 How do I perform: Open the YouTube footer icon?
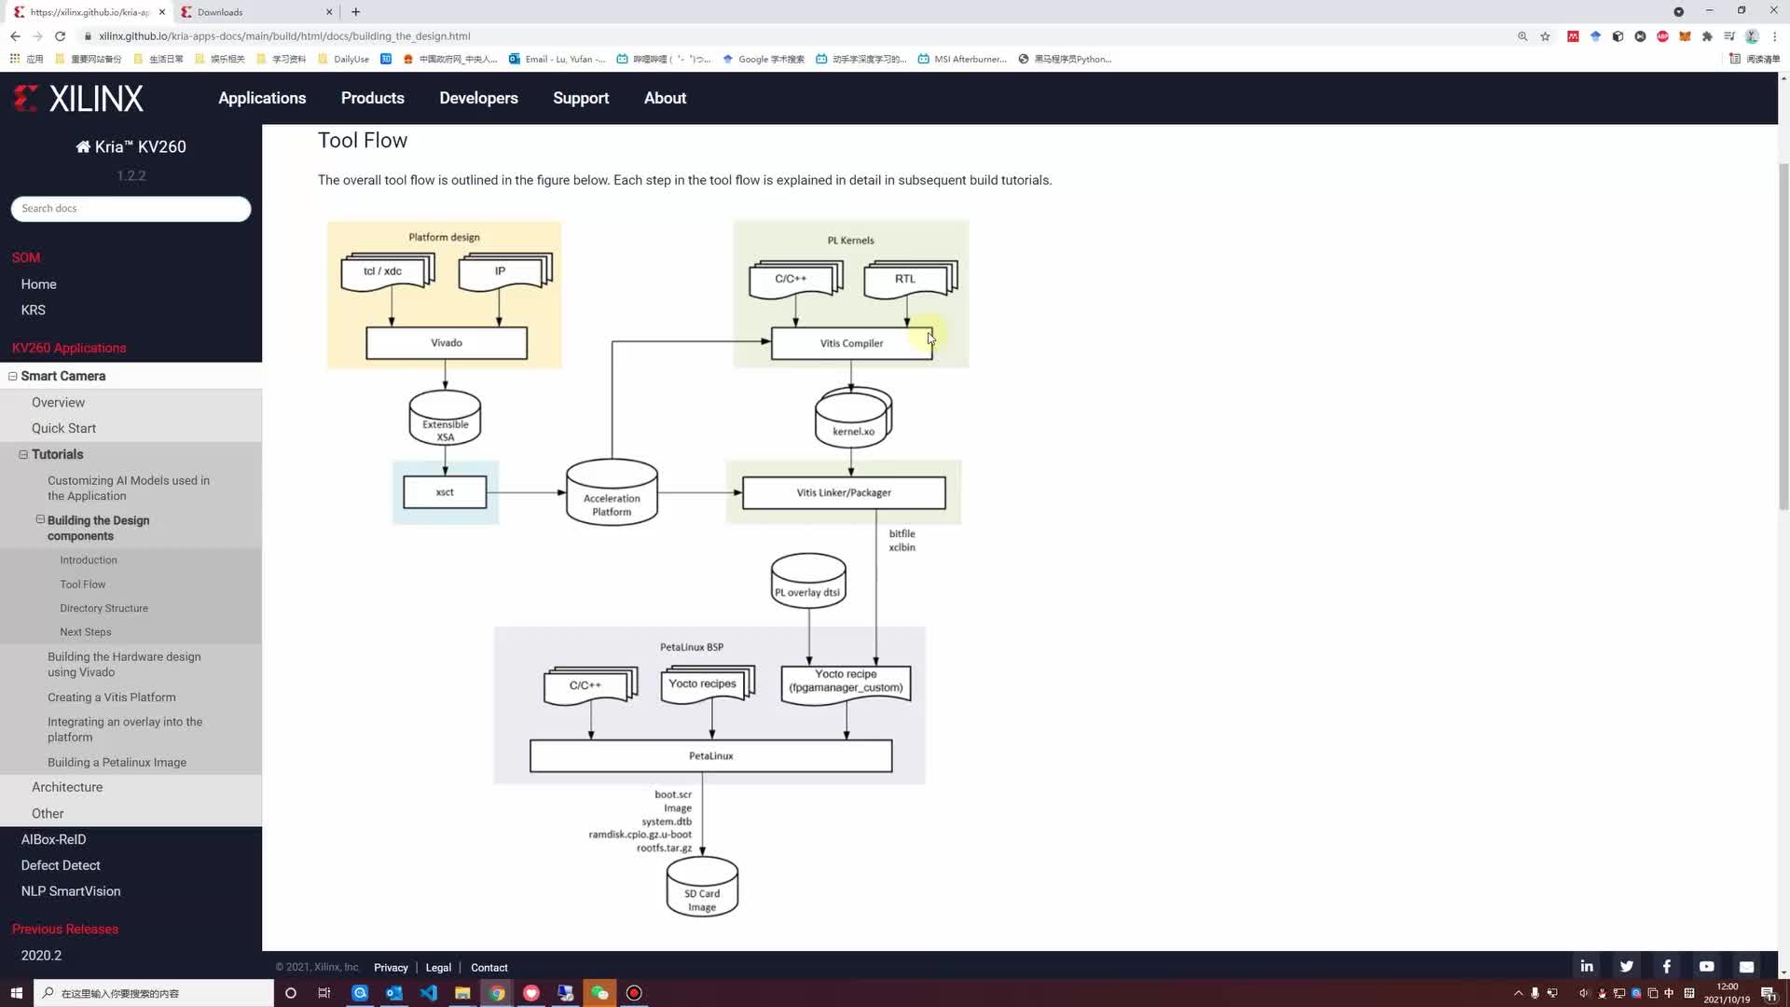pos(1707,967)
